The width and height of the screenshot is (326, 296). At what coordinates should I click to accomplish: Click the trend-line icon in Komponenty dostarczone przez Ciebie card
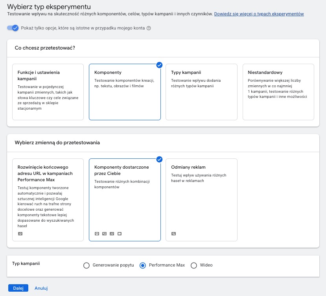112,233
